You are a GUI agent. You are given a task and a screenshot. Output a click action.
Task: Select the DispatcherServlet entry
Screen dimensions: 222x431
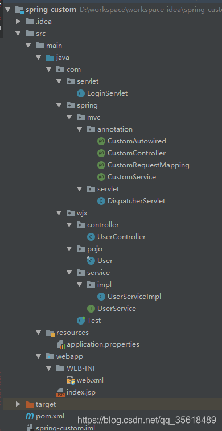click(x=136, y=201)
